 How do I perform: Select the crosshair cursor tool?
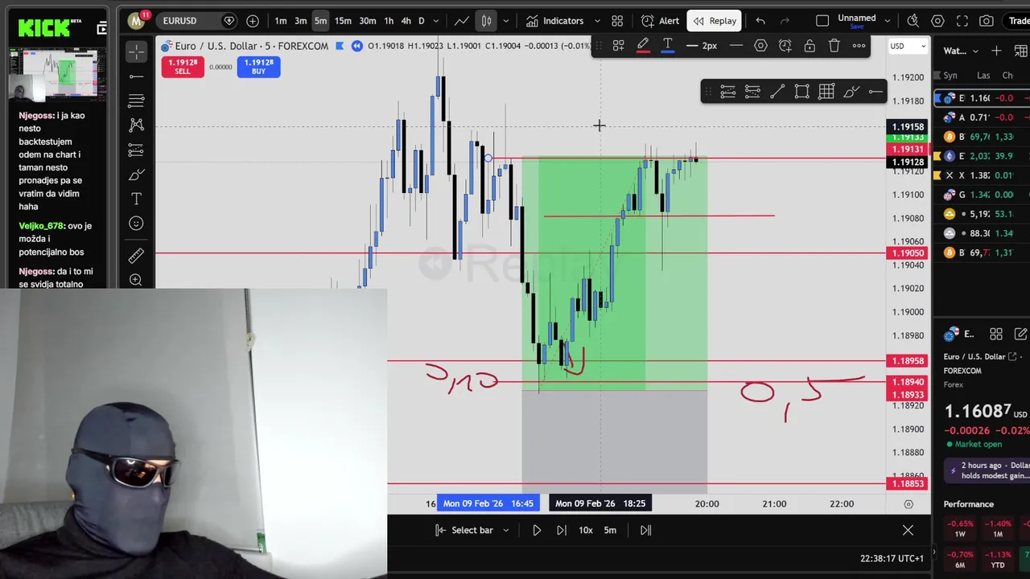(136, 51)
